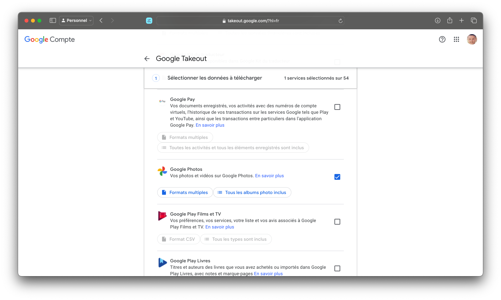Click '1 services sélectionnés sur 54' text
Viewport: 501px width, 300px height.
[316, 78]
